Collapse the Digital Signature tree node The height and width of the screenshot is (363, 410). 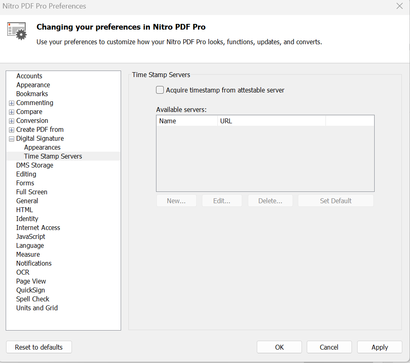point(11,139)
